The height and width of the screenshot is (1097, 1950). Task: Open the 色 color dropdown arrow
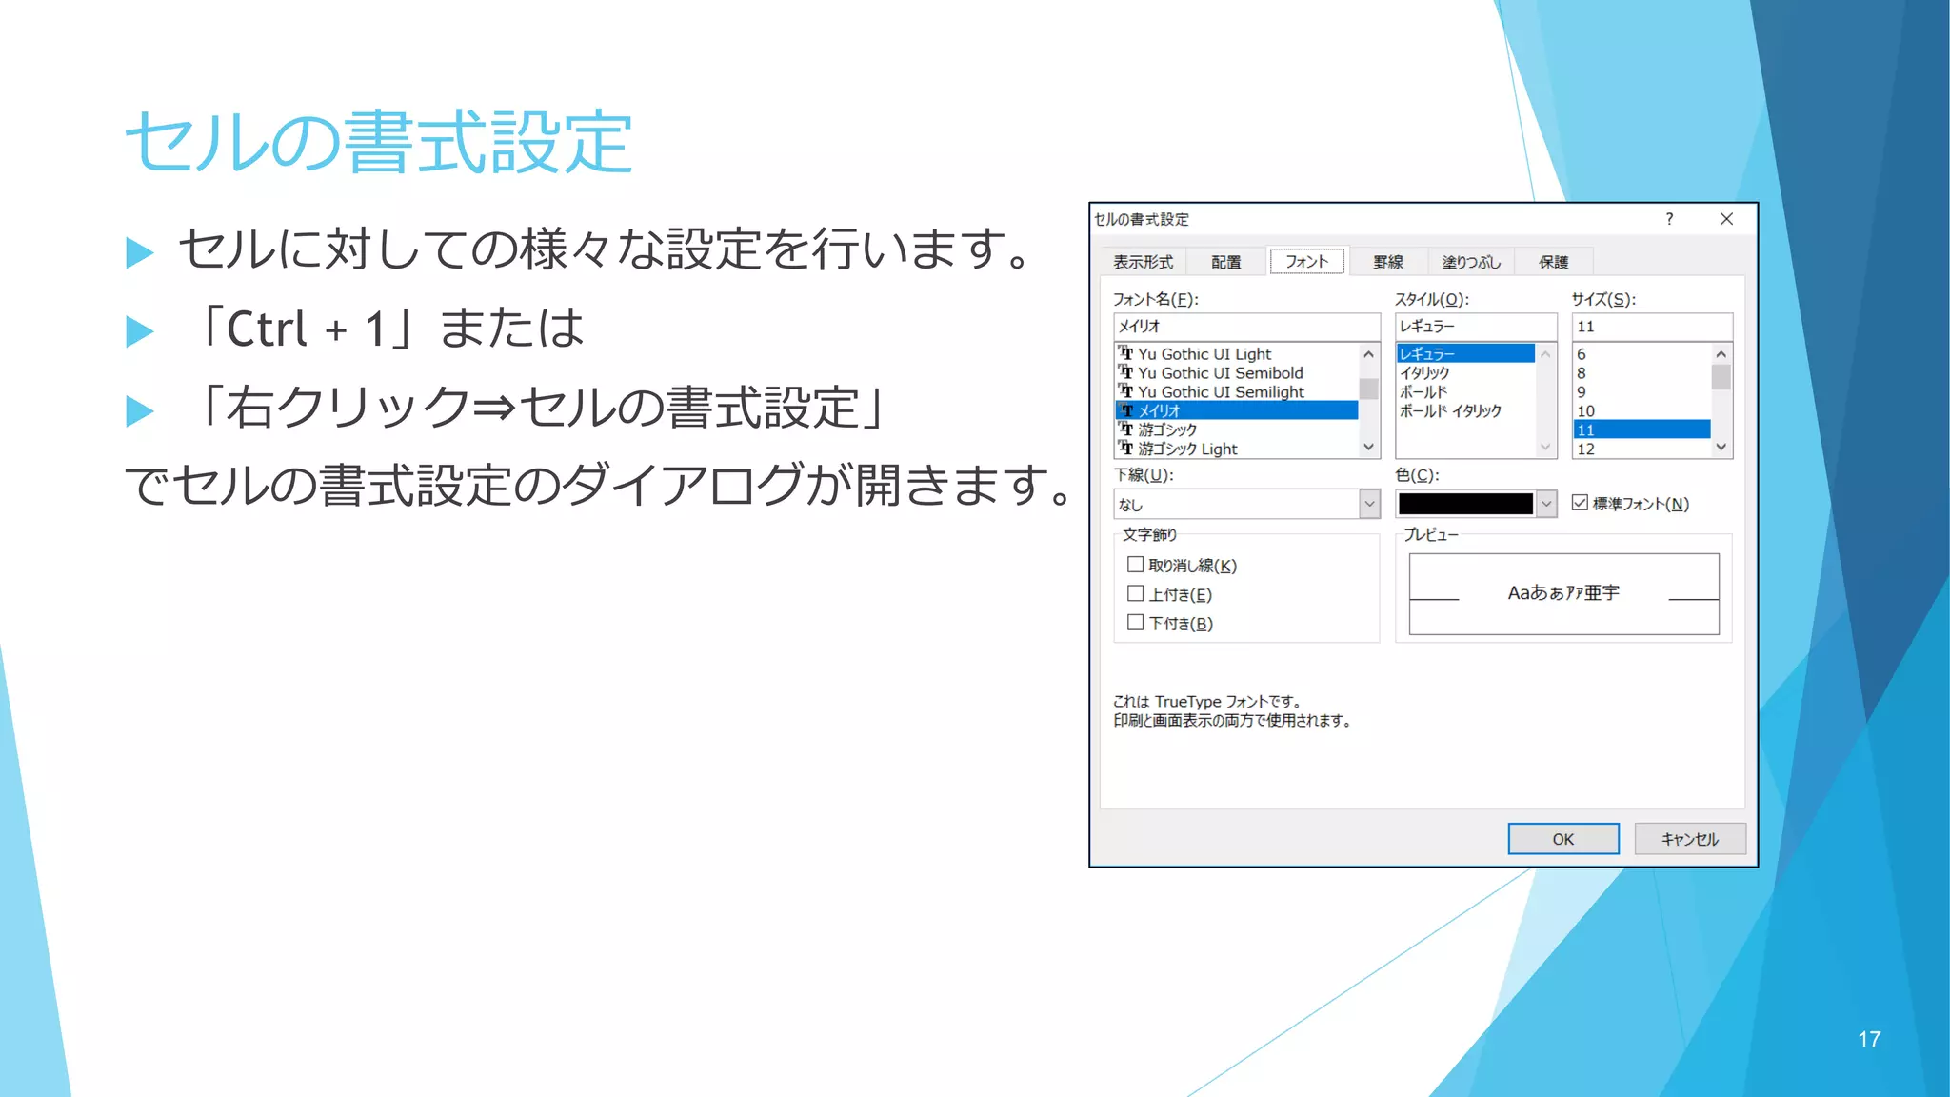click(x=1546, y=504)
